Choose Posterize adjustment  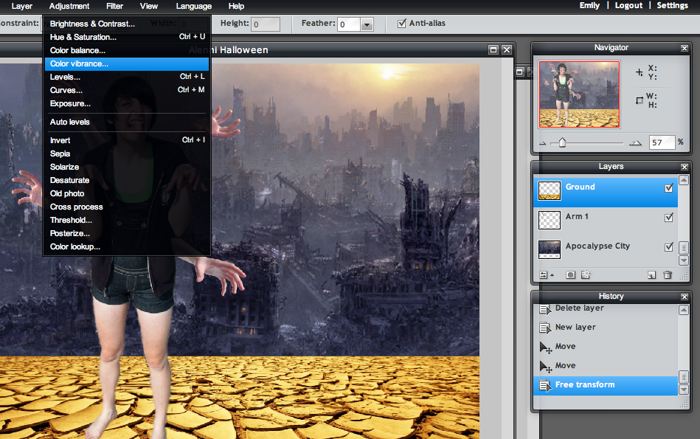click(x=127, y=234)
